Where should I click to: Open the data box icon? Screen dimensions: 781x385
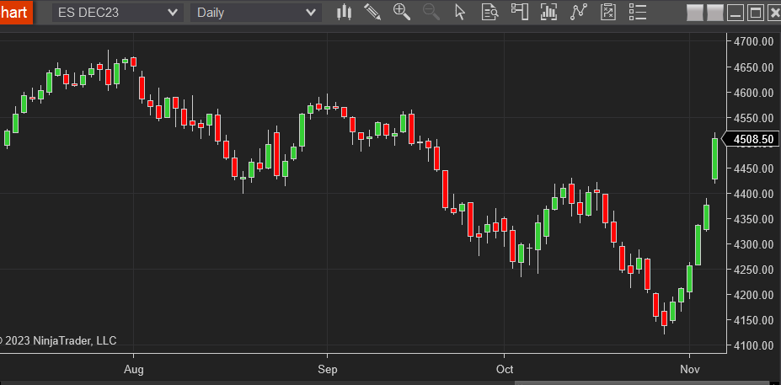pos(489,12)
